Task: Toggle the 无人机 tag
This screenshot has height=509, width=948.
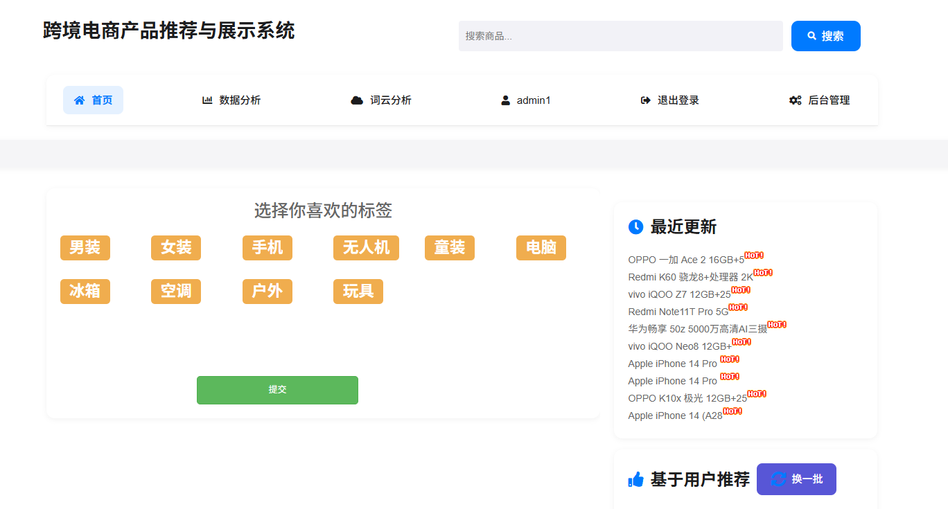Action: pos(366,248)
